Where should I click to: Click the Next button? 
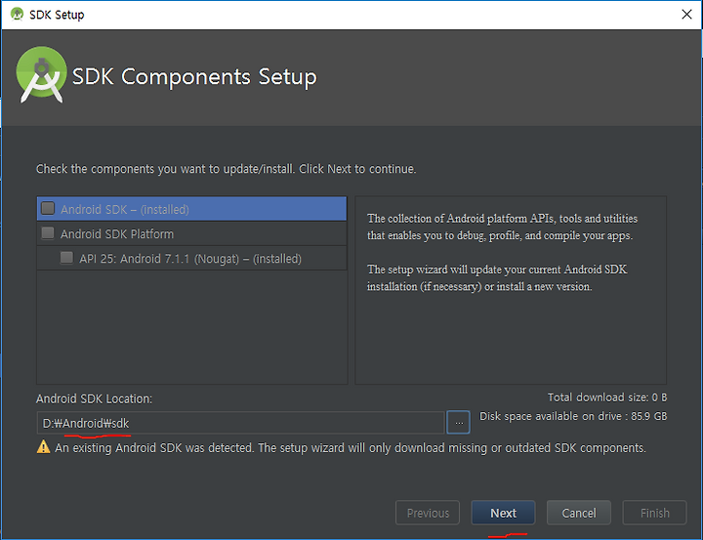503,513
